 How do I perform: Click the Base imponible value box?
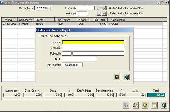click(105, 95)
